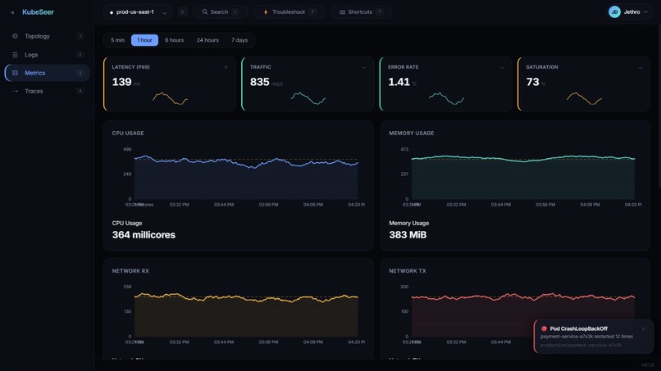The image size is (661, 371).
Task: Click the 364 millicores value
Action: 144,235
